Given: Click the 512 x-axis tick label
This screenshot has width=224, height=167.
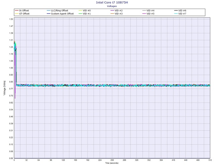Looking at the screenshot, I should [x=210, y=160].
